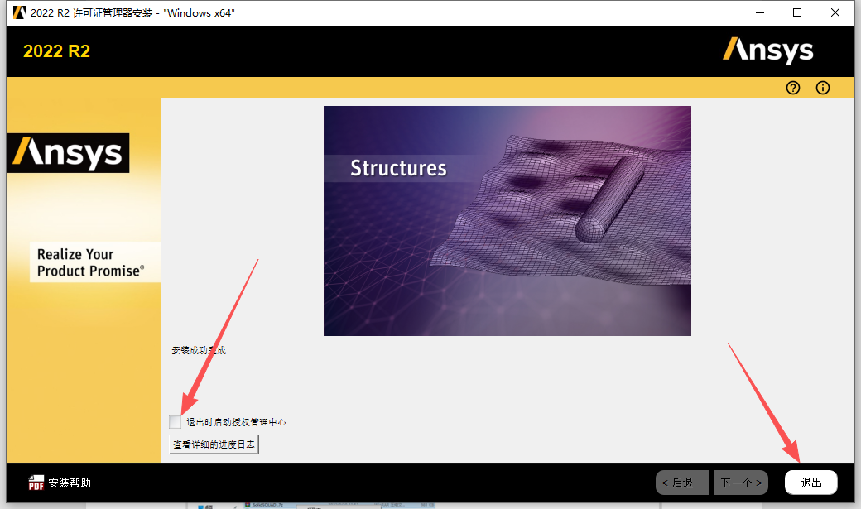Close the installer via the X button
This screenshot has width=861, height=509.
pos(836,12)
